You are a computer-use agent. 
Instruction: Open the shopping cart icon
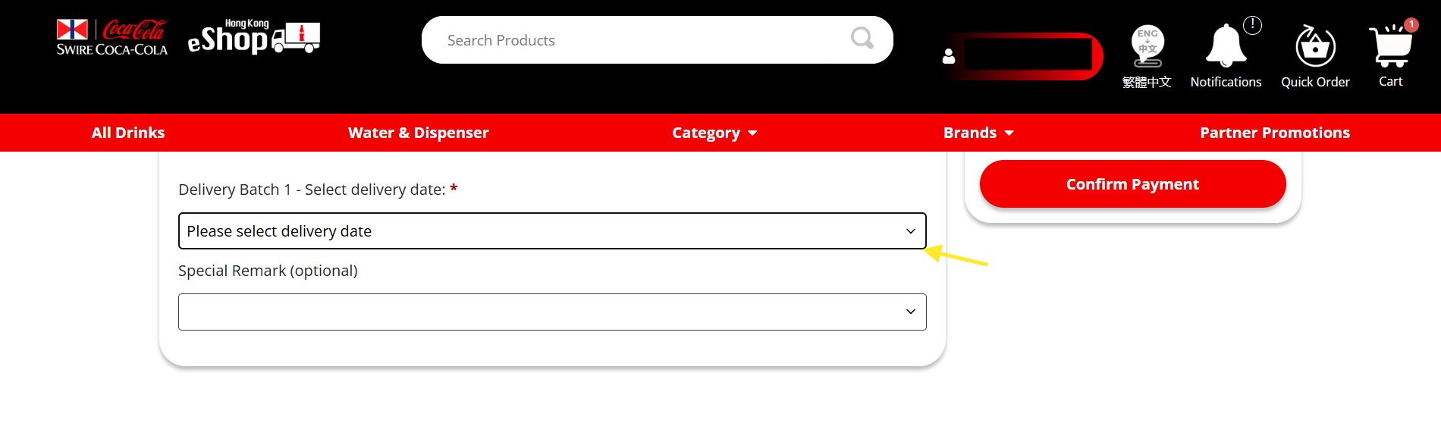(x=1390, y=48)
